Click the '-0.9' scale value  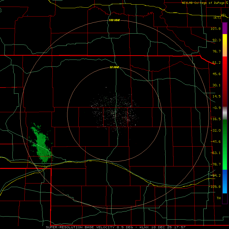point(217,108)
